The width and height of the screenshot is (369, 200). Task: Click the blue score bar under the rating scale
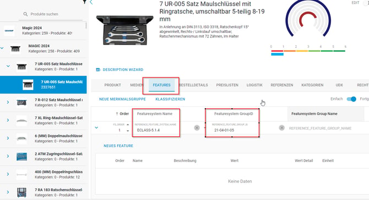point(277,54)
